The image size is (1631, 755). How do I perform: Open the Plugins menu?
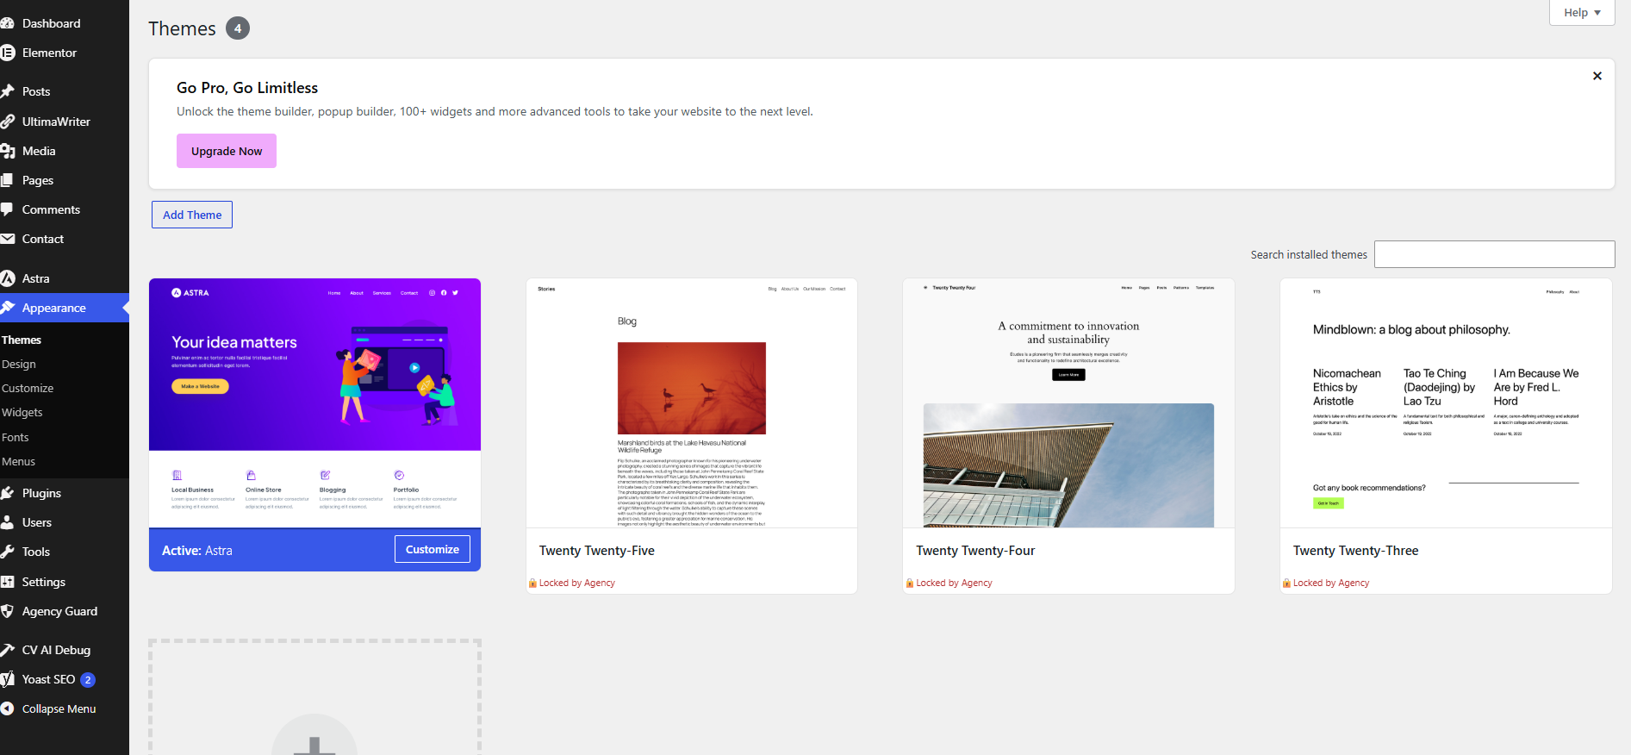coord(41,493)
